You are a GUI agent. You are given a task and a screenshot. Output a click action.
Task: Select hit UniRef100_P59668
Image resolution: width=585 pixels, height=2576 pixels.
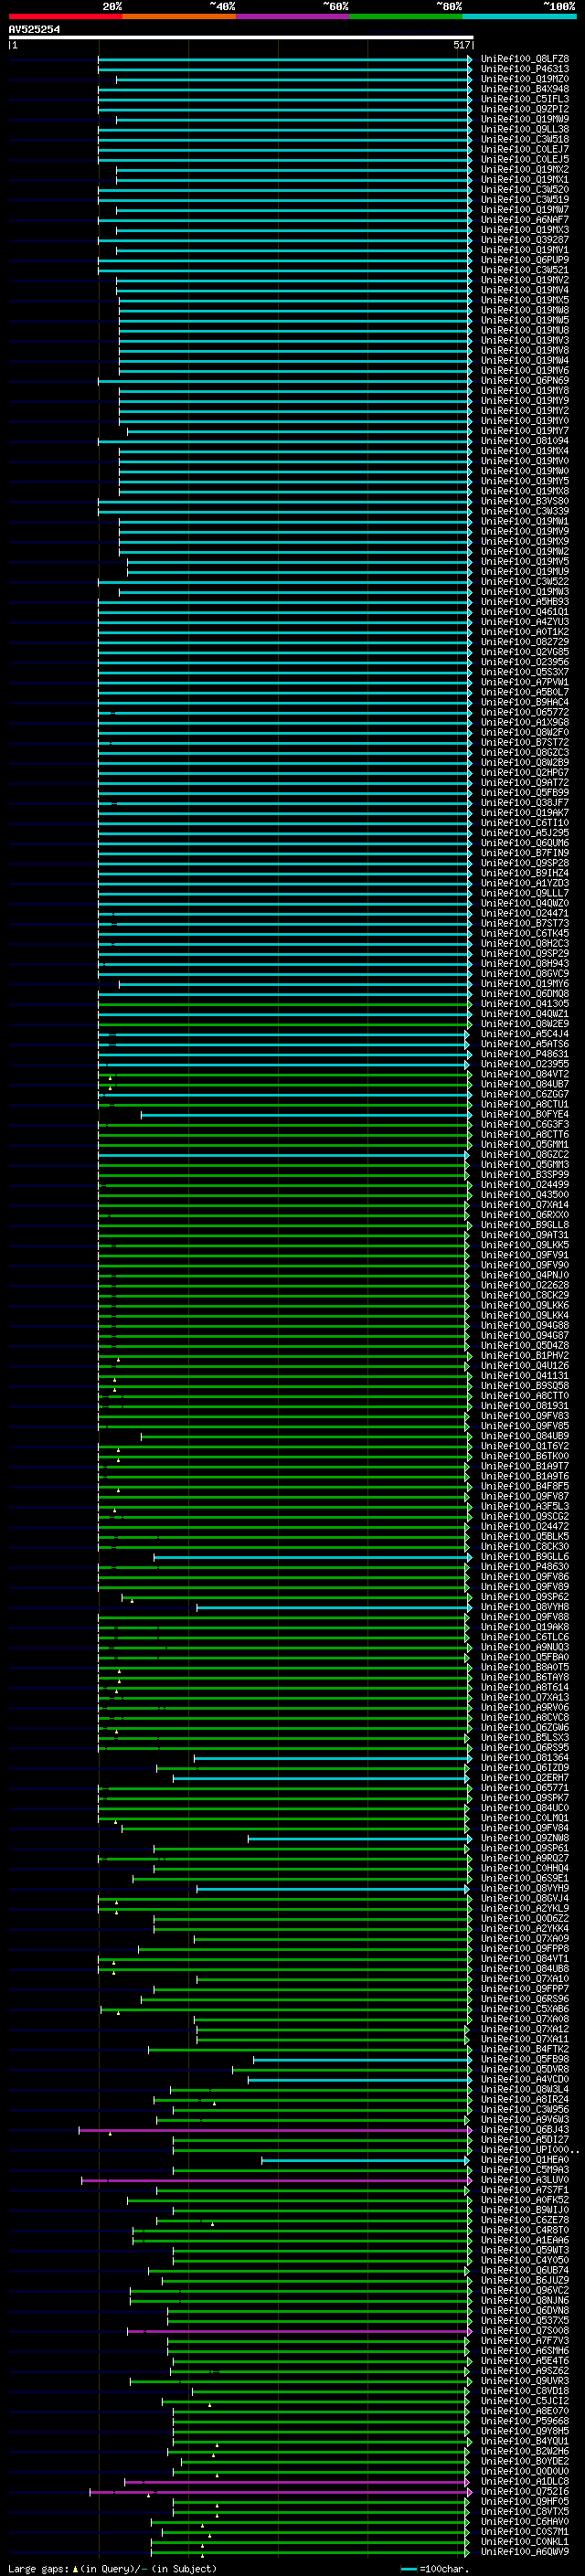525,2421
